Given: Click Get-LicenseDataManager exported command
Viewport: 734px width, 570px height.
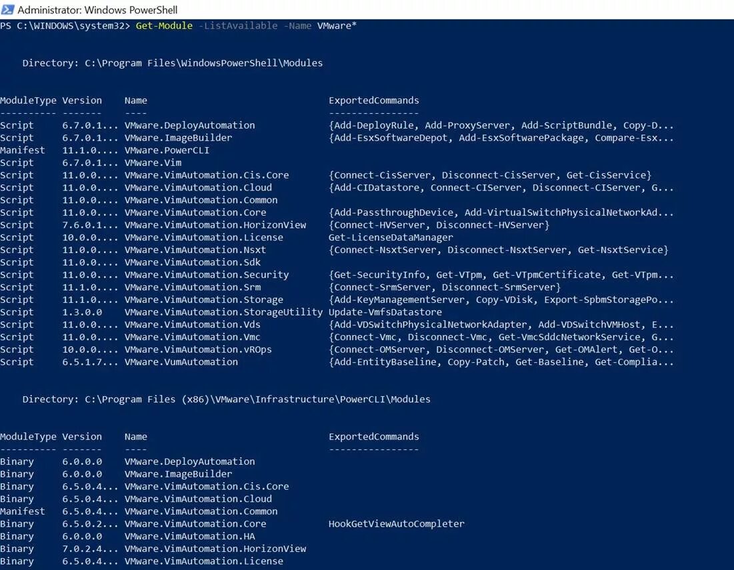Looking at the screenshot, I should click(x=391, y=238).
